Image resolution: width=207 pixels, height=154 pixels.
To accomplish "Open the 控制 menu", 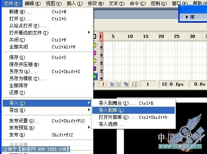I will click(159, 3).
